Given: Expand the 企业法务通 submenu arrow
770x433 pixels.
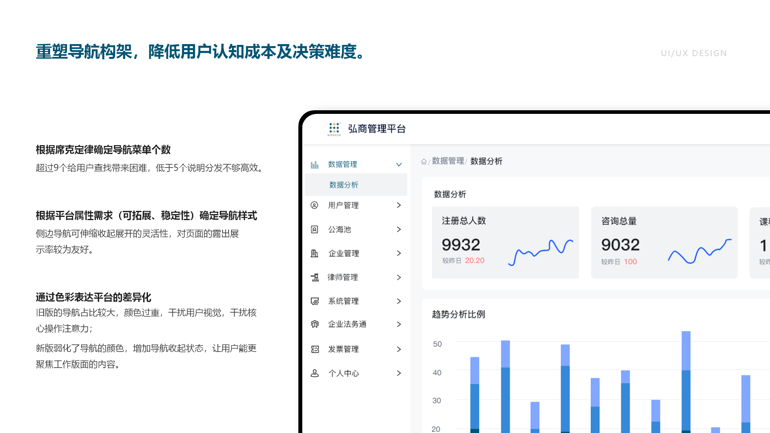Looking at the screenshot, I should point(399,324).
